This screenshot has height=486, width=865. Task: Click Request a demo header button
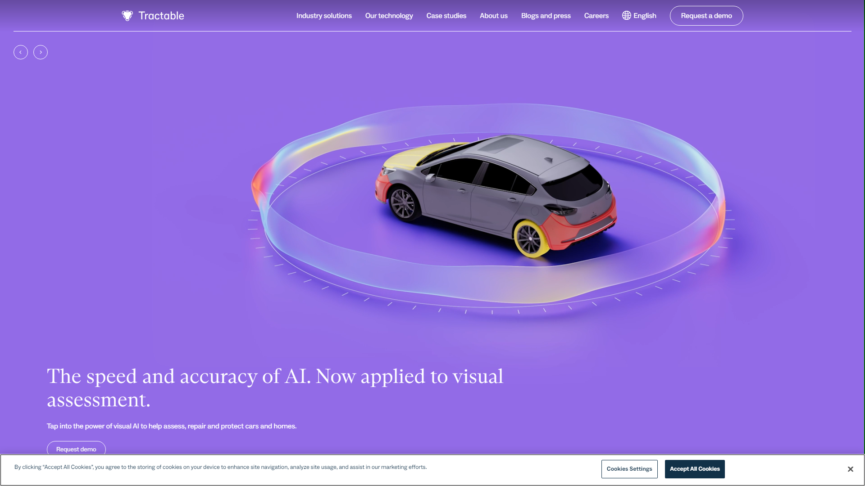(706, 16)
